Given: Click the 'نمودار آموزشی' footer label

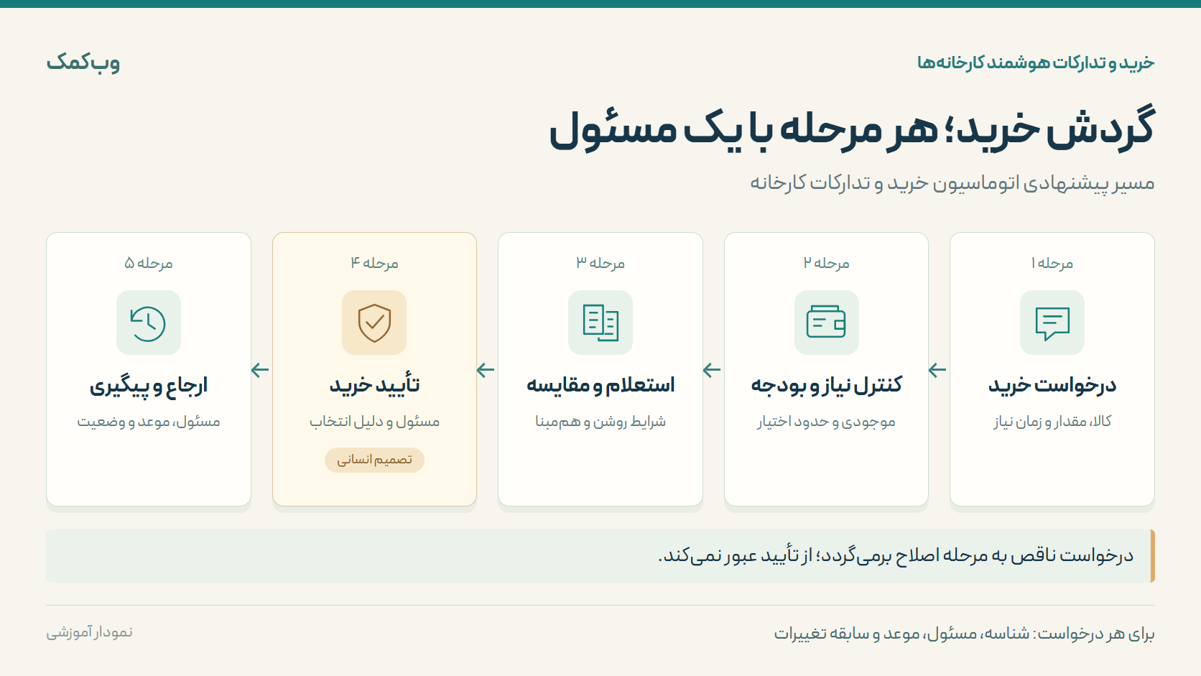Looking at the screenshot, I should (x=90, y=632).
